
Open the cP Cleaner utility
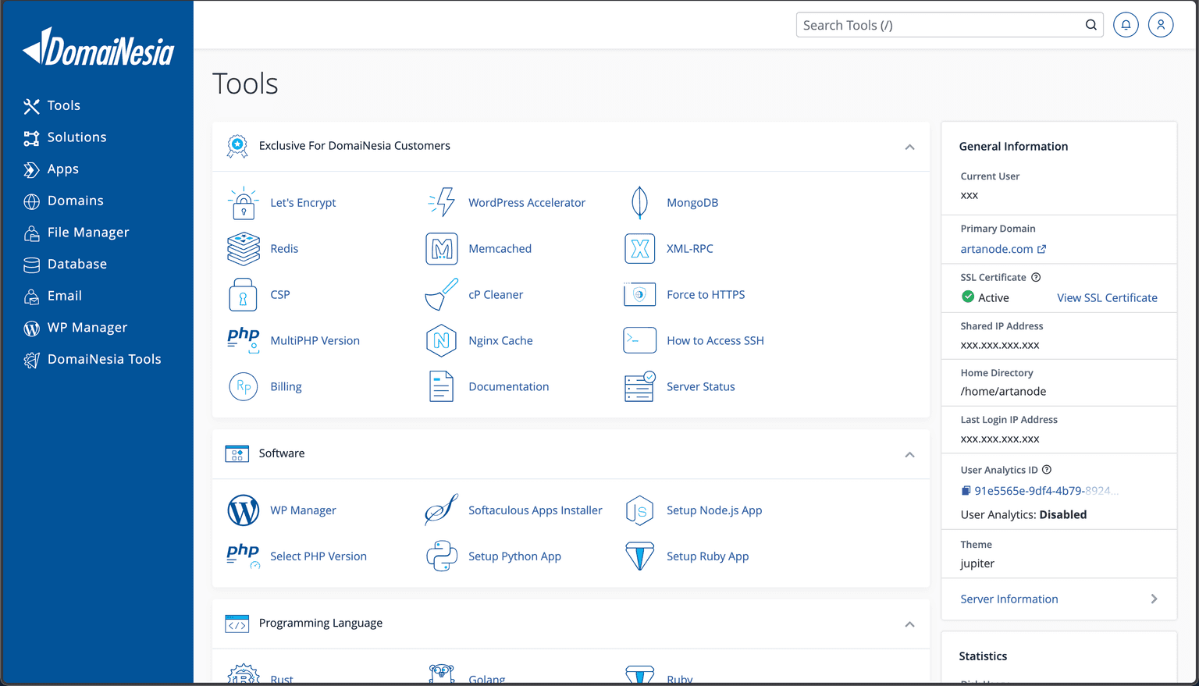pyautogui.click(x=496, y=294)
